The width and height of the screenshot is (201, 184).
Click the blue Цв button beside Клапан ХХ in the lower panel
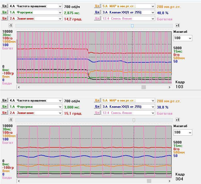pos(97,106)
